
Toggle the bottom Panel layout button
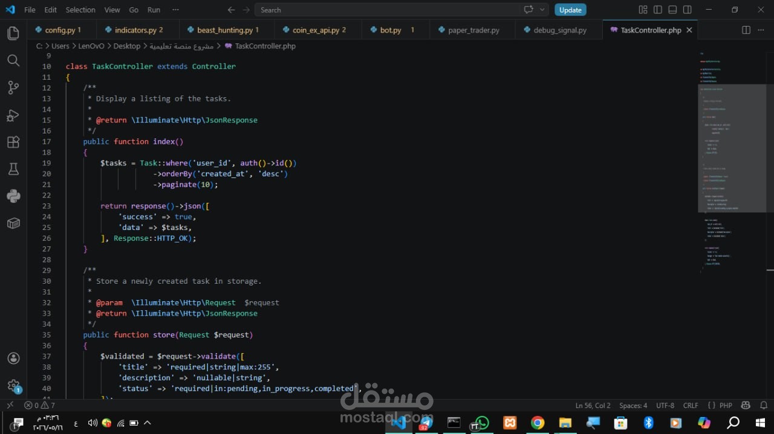(672, 10)
